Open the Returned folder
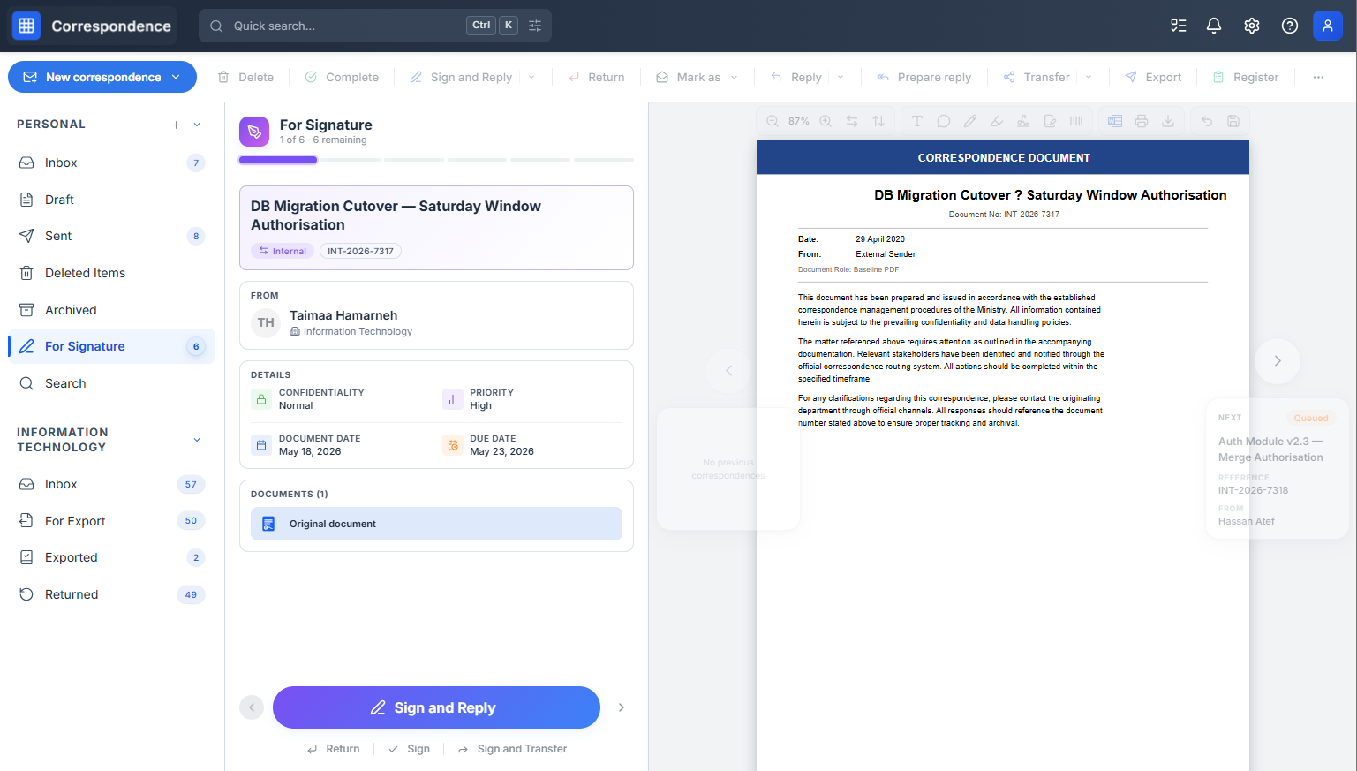The width and height of the screenshot is (1357, 771). coord(111,594)
